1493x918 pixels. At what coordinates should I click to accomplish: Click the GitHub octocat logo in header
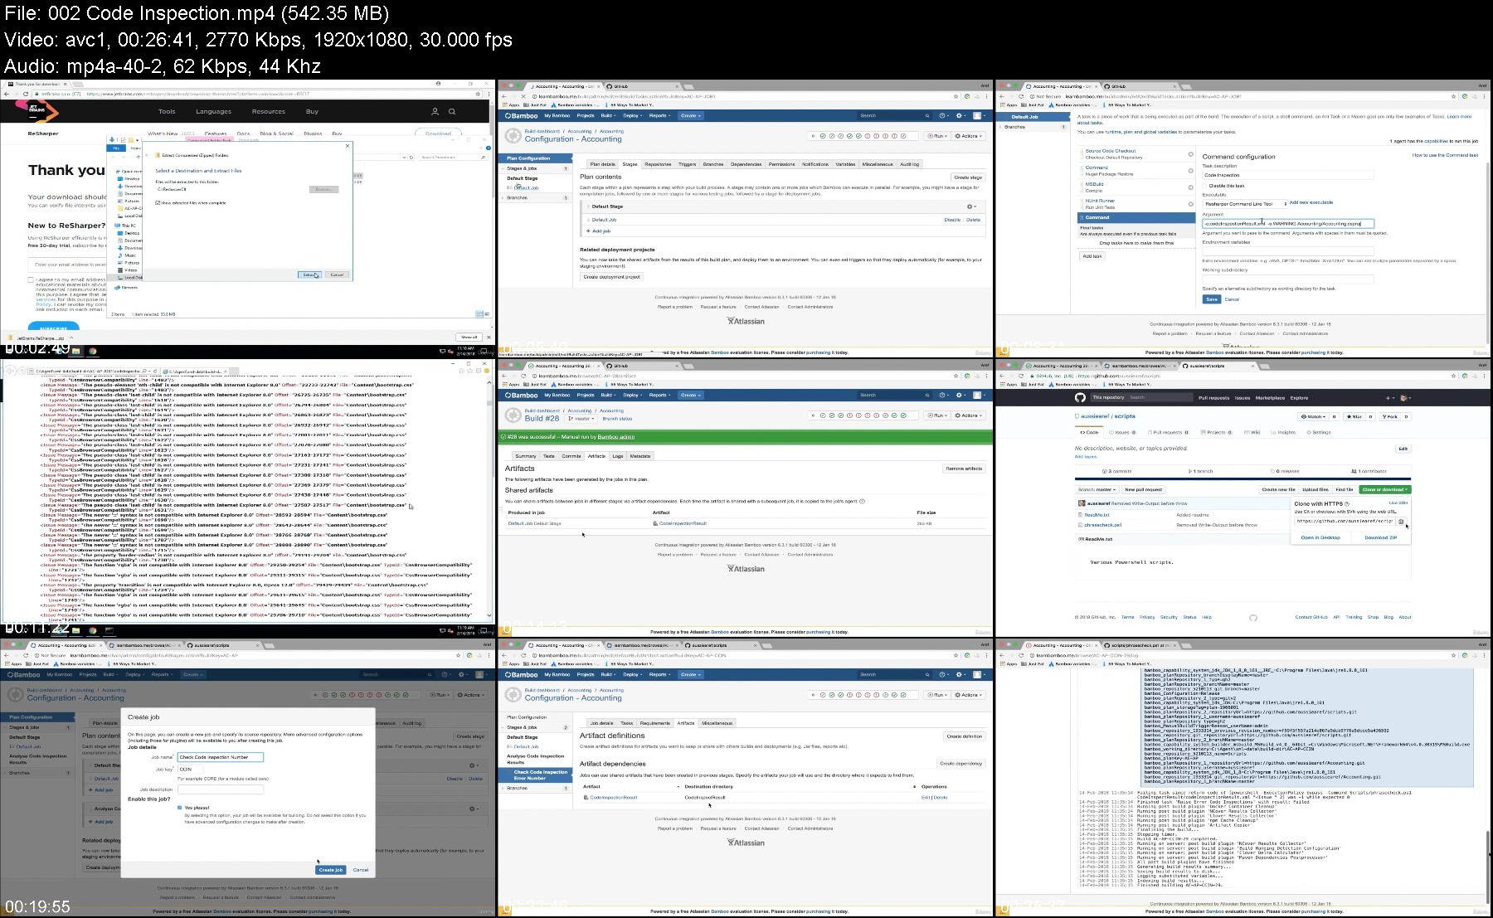(1080, 397)
